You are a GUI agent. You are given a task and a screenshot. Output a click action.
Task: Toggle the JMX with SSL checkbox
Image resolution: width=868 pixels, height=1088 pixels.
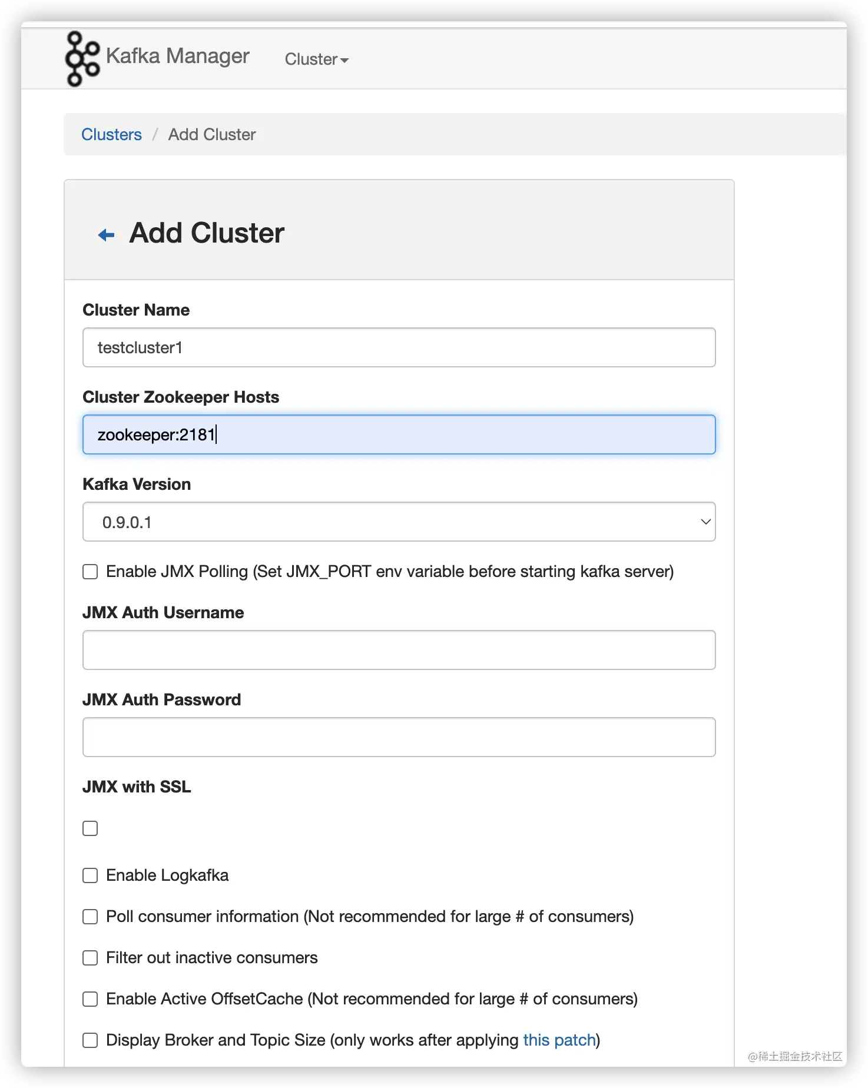click(90, 828)
